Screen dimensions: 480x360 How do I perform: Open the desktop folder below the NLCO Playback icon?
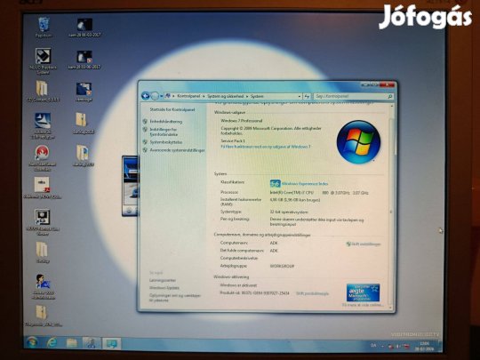[x=43, y=91]
